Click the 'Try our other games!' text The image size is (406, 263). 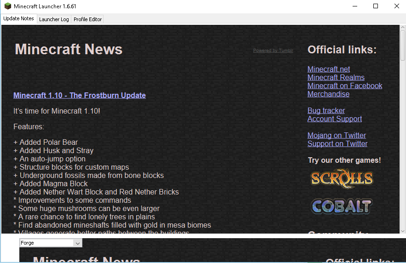tap(344, 160)
